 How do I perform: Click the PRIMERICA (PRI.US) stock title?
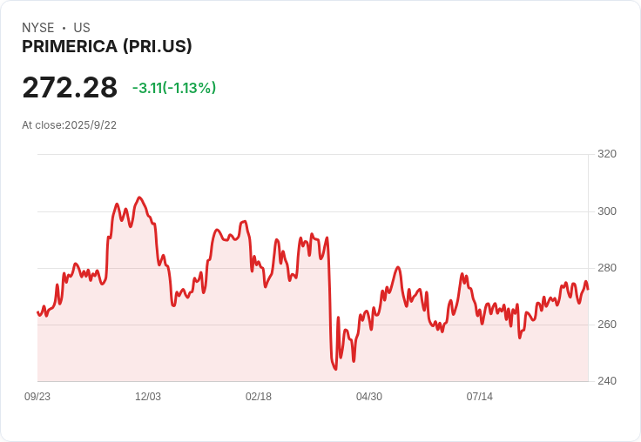click(106, 47)
